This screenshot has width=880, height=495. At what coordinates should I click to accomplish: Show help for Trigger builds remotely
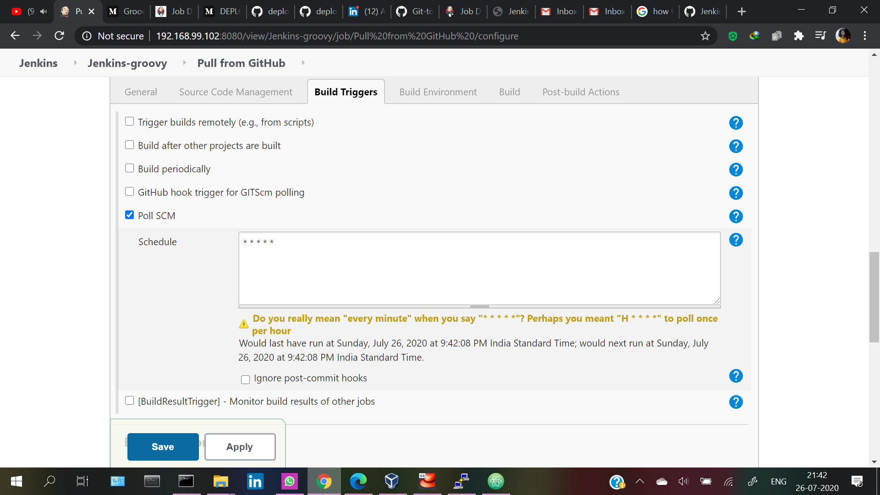pos(736,123)
